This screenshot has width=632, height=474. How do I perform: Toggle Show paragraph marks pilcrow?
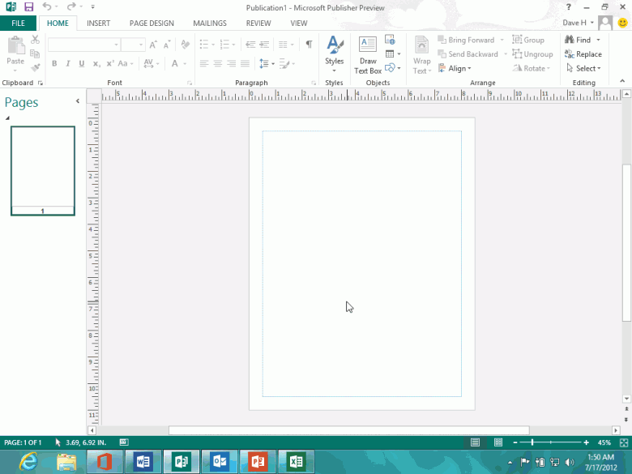click(x=310, y=45)
